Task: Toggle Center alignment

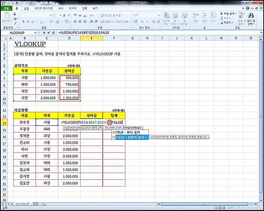Action: point(80,22)
